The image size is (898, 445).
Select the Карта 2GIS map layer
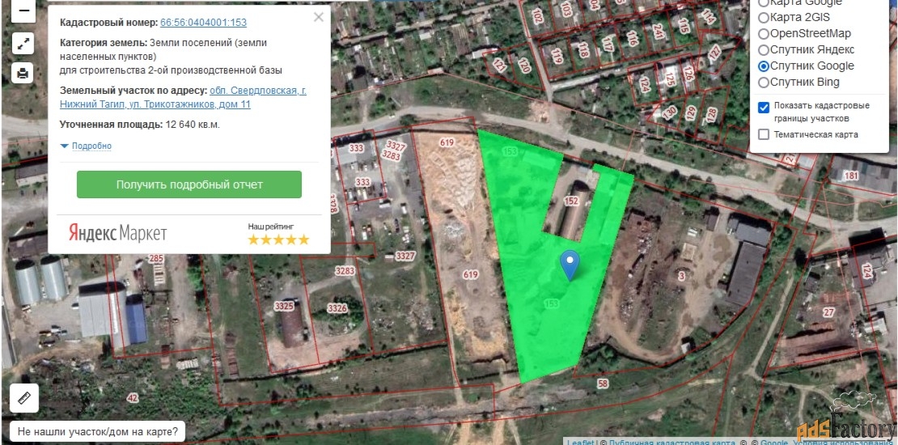click(x=763, y=17)
